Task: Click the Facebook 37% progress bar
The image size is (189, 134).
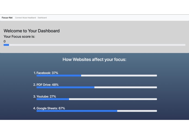Action: tap(97, 76)
